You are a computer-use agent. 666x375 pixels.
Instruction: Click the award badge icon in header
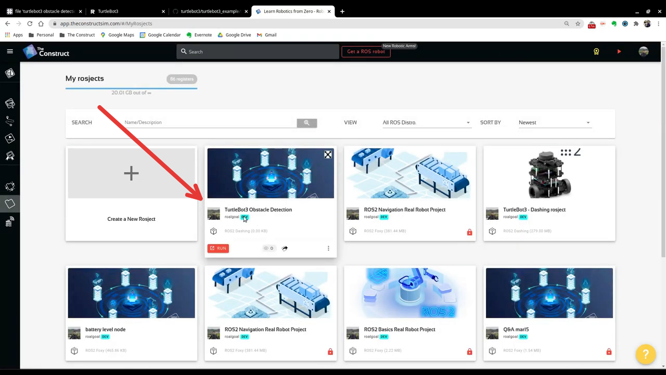point(596,52)
